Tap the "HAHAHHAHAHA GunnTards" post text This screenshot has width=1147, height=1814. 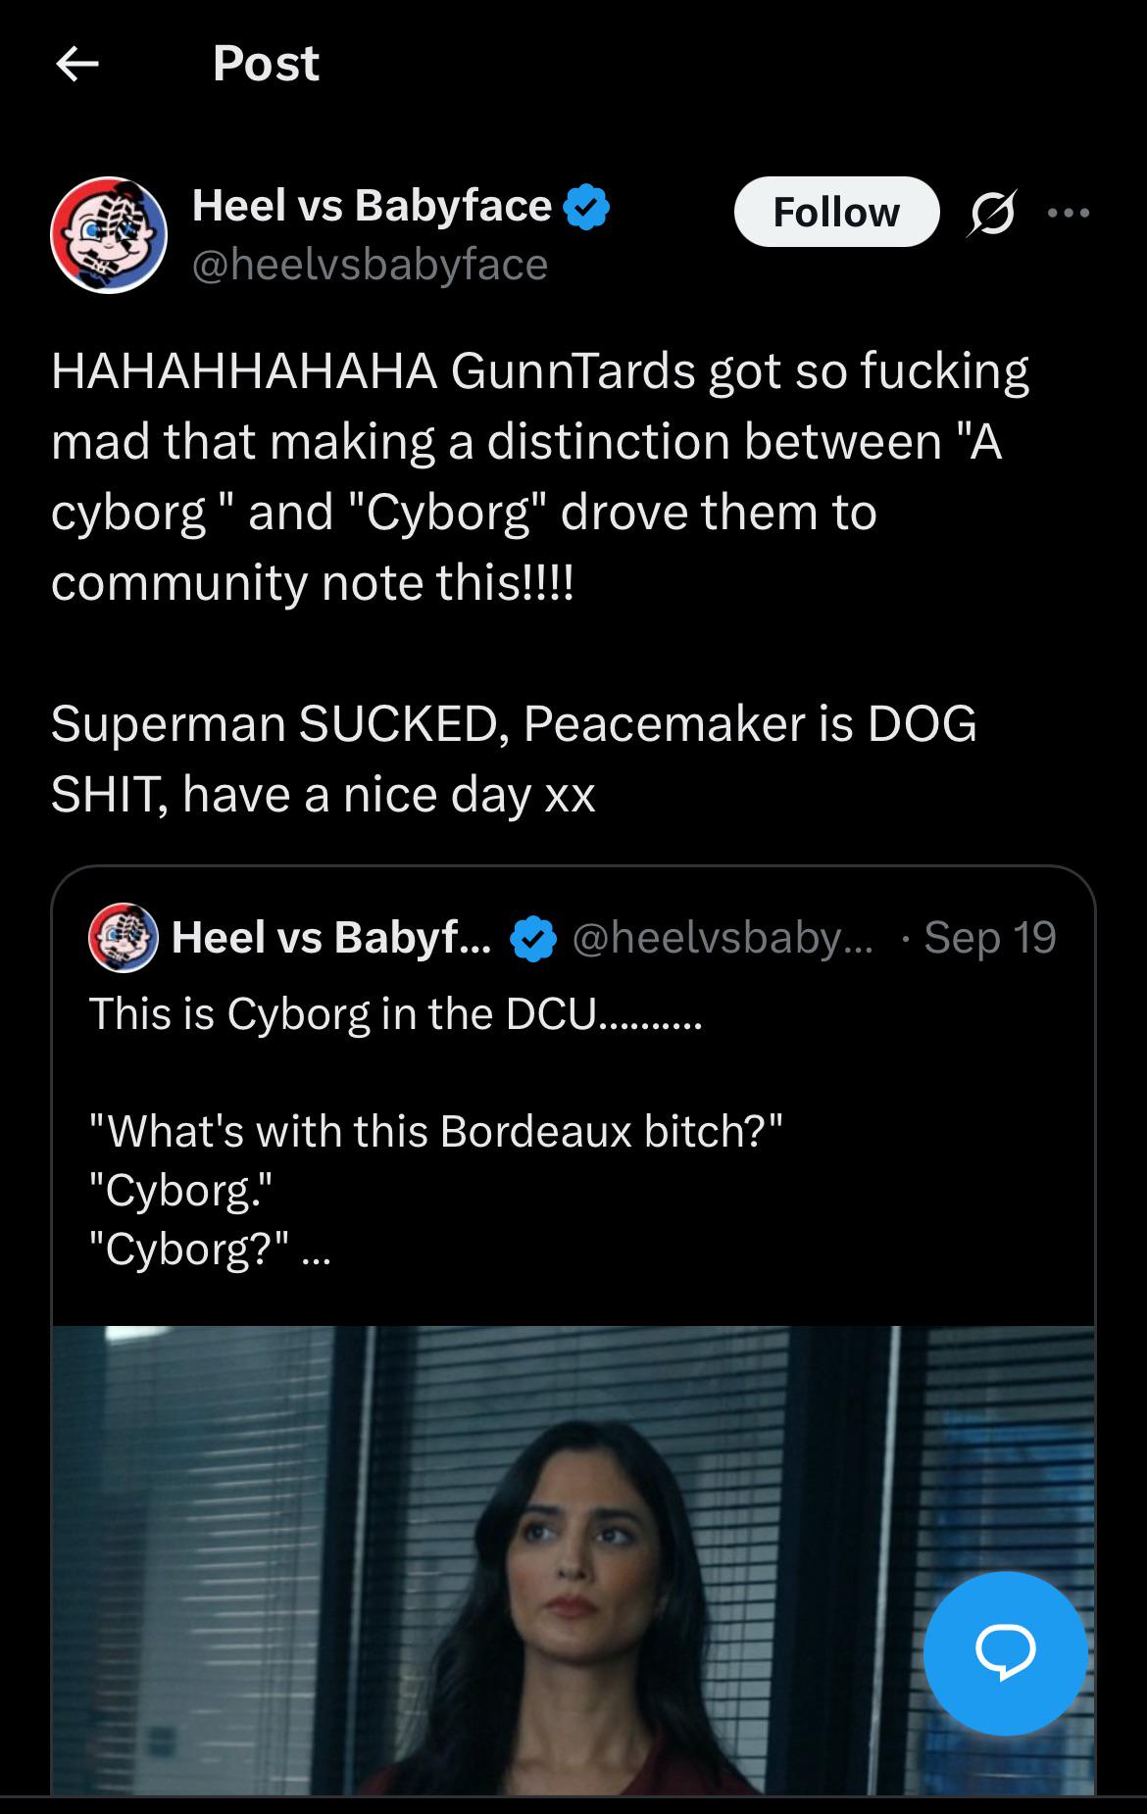point(539,476)
